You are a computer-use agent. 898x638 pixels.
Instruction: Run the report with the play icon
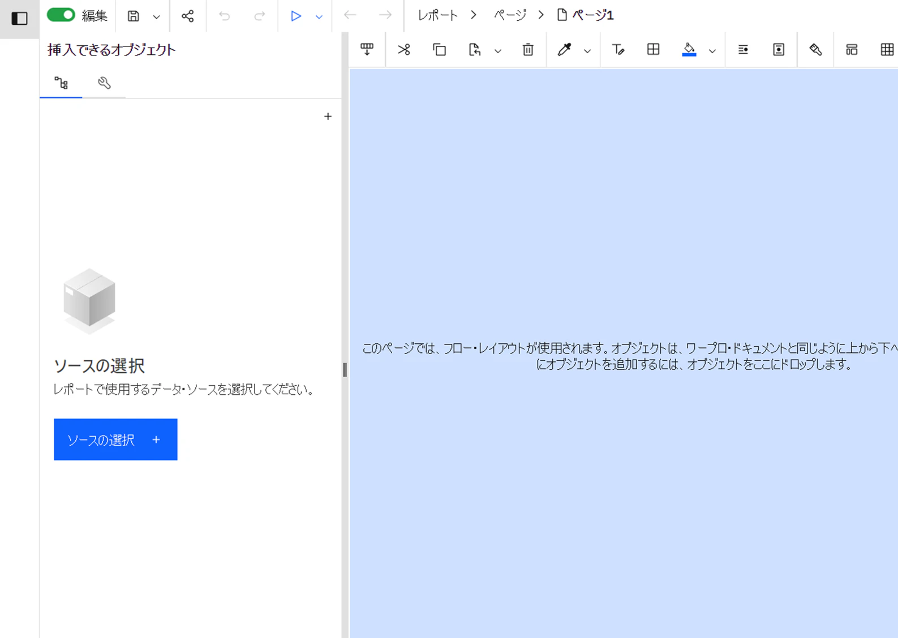pyautogui.click(x=295, y=16)
